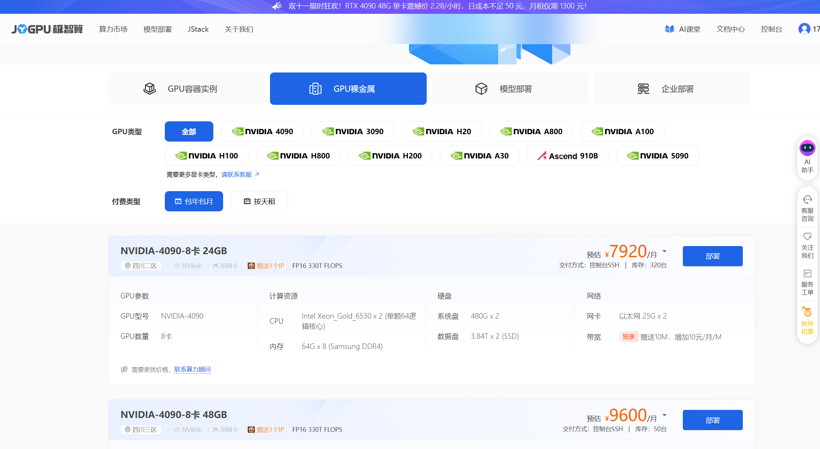Click the 独享 bandwidth badge
Image resolution: width=820 pixels, height=449 pixels.
628,337
